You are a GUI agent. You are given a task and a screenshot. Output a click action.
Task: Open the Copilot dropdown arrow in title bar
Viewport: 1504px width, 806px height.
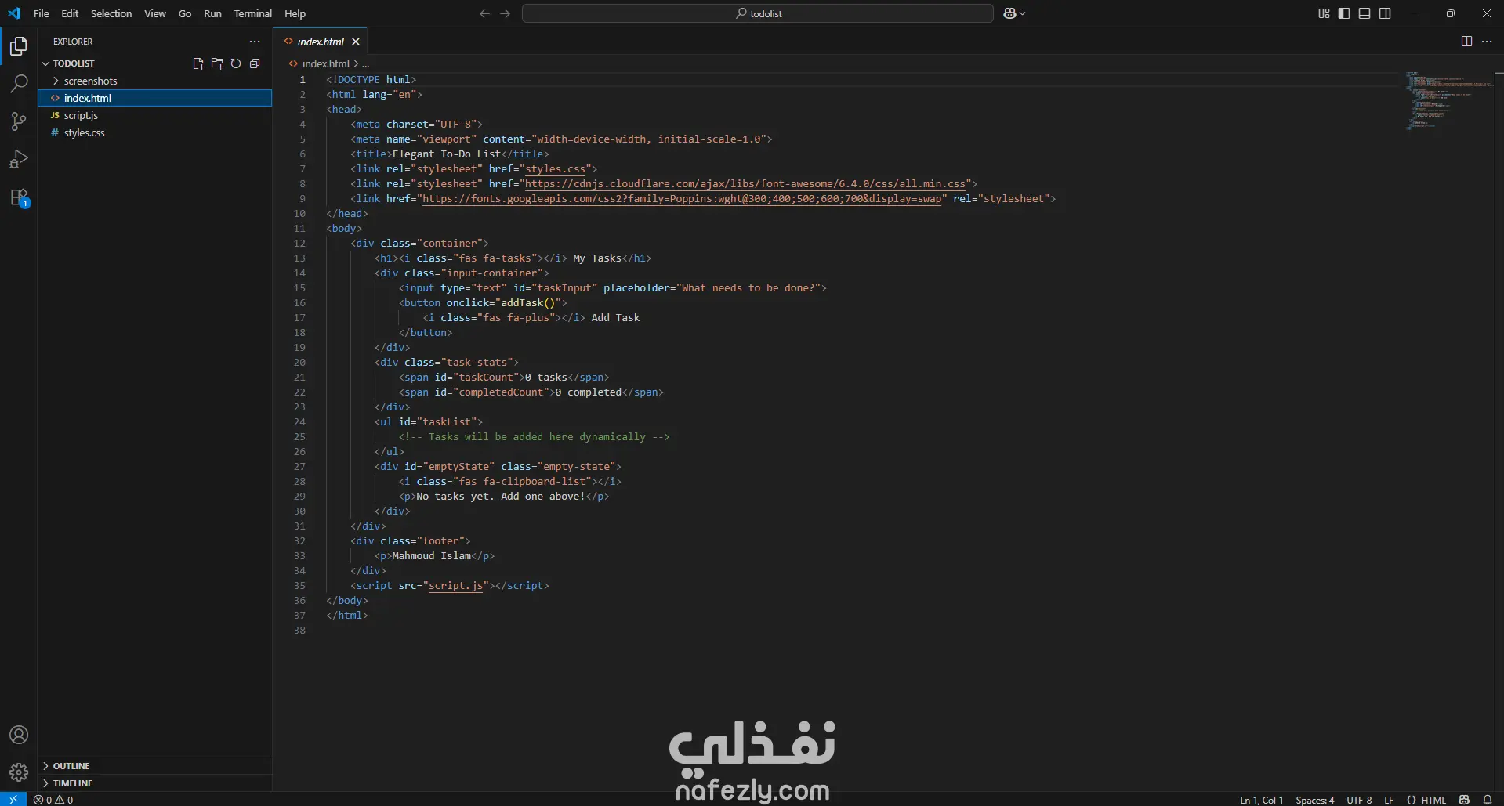pyautogui.click(x=1022, y=13)
